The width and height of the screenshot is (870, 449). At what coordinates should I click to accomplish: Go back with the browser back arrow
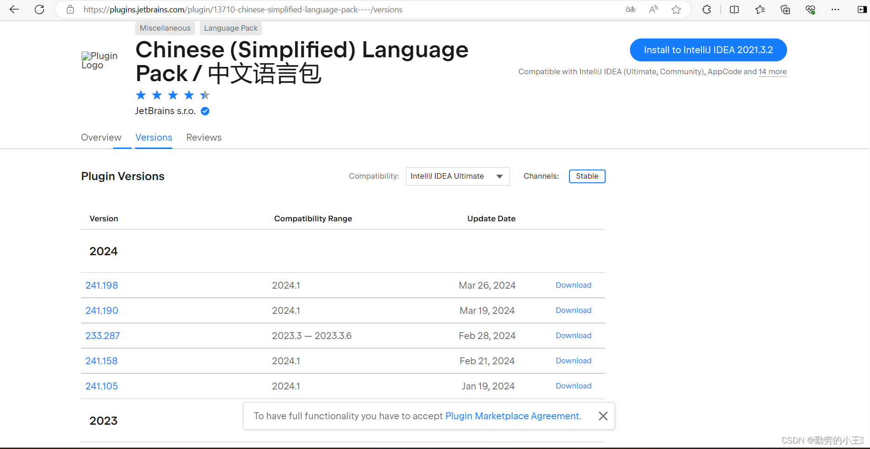click(14, 10)
